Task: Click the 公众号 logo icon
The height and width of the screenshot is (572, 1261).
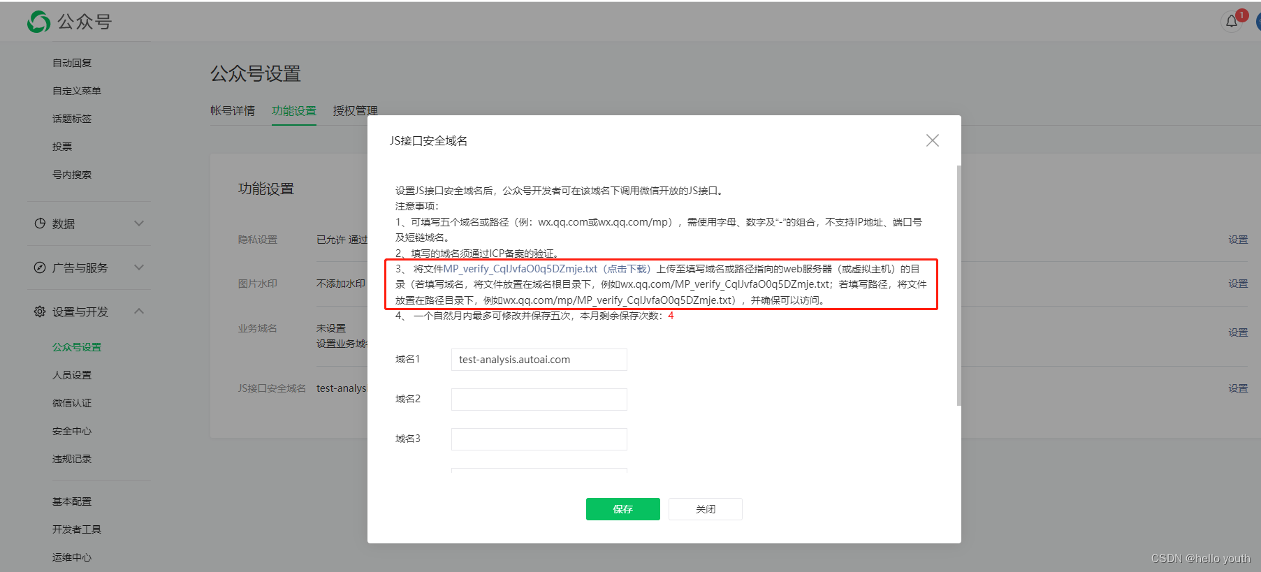Action: click(38, 22)
